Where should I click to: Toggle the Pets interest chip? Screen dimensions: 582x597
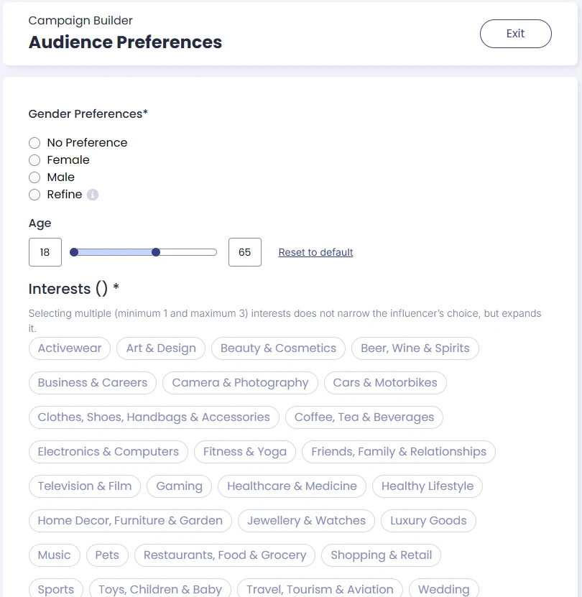point(107,555)
